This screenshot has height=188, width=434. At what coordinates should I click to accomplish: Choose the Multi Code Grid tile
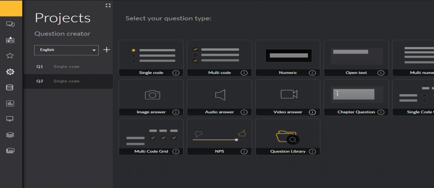151,137
